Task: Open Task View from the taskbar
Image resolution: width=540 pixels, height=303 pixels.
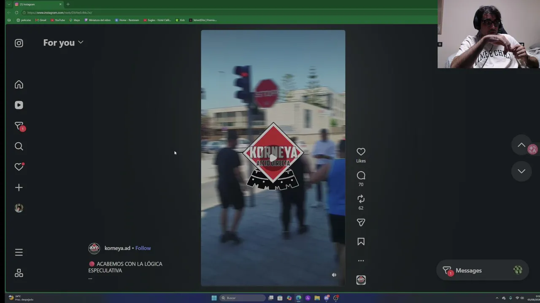Action: pyautogui.click(x=271, y=298)
